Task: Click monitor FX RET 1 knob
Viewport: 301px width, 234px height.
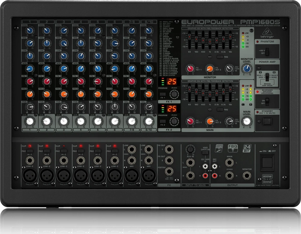Action: pyautogui.click(x=190, y=69)
